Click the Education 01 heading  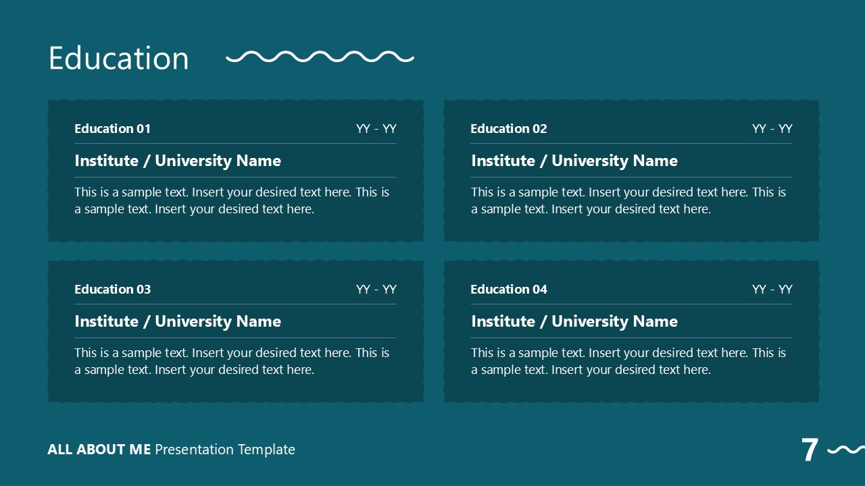(113, 128)
